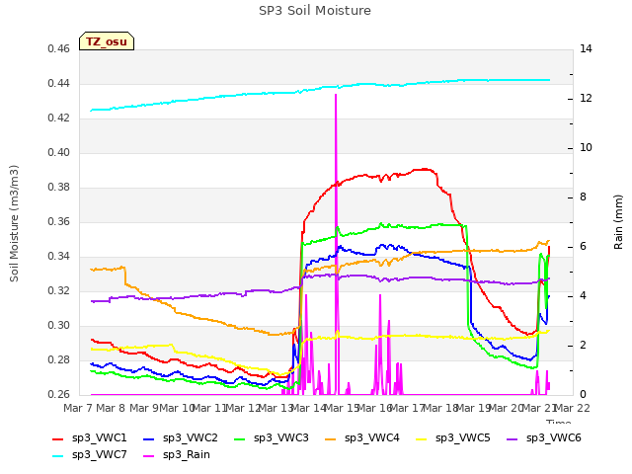Click the tallest magenta rain spike peak
Screen dimensions: 632x474
[x=336, y=95]
